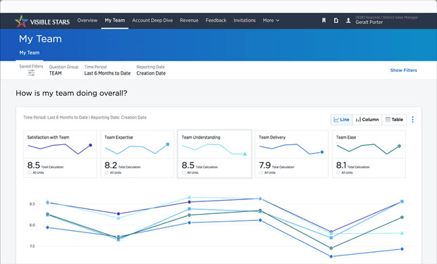This screenshot has width=437, height=264.
Task: Click the Show Filters link
Action: (x=404, y=70)
